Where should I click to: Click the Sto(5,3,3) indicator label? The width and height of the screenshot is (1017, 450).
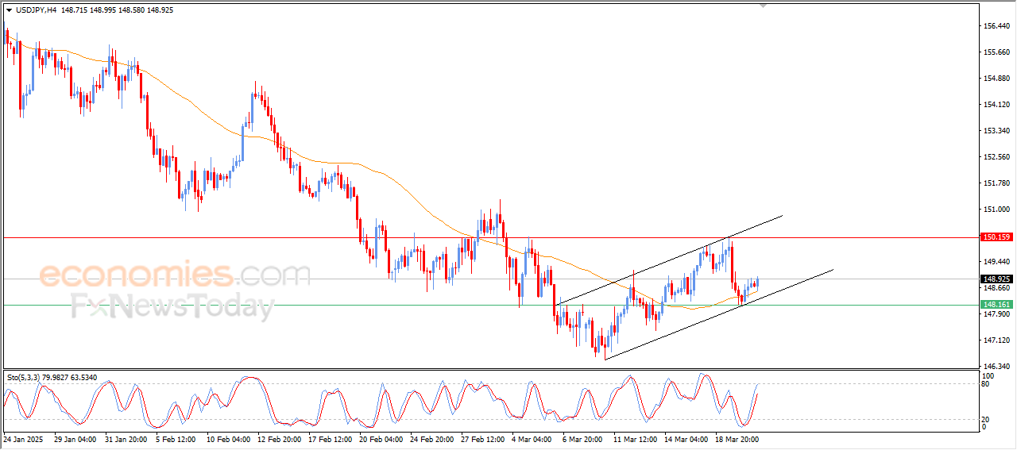coord(22,378)
